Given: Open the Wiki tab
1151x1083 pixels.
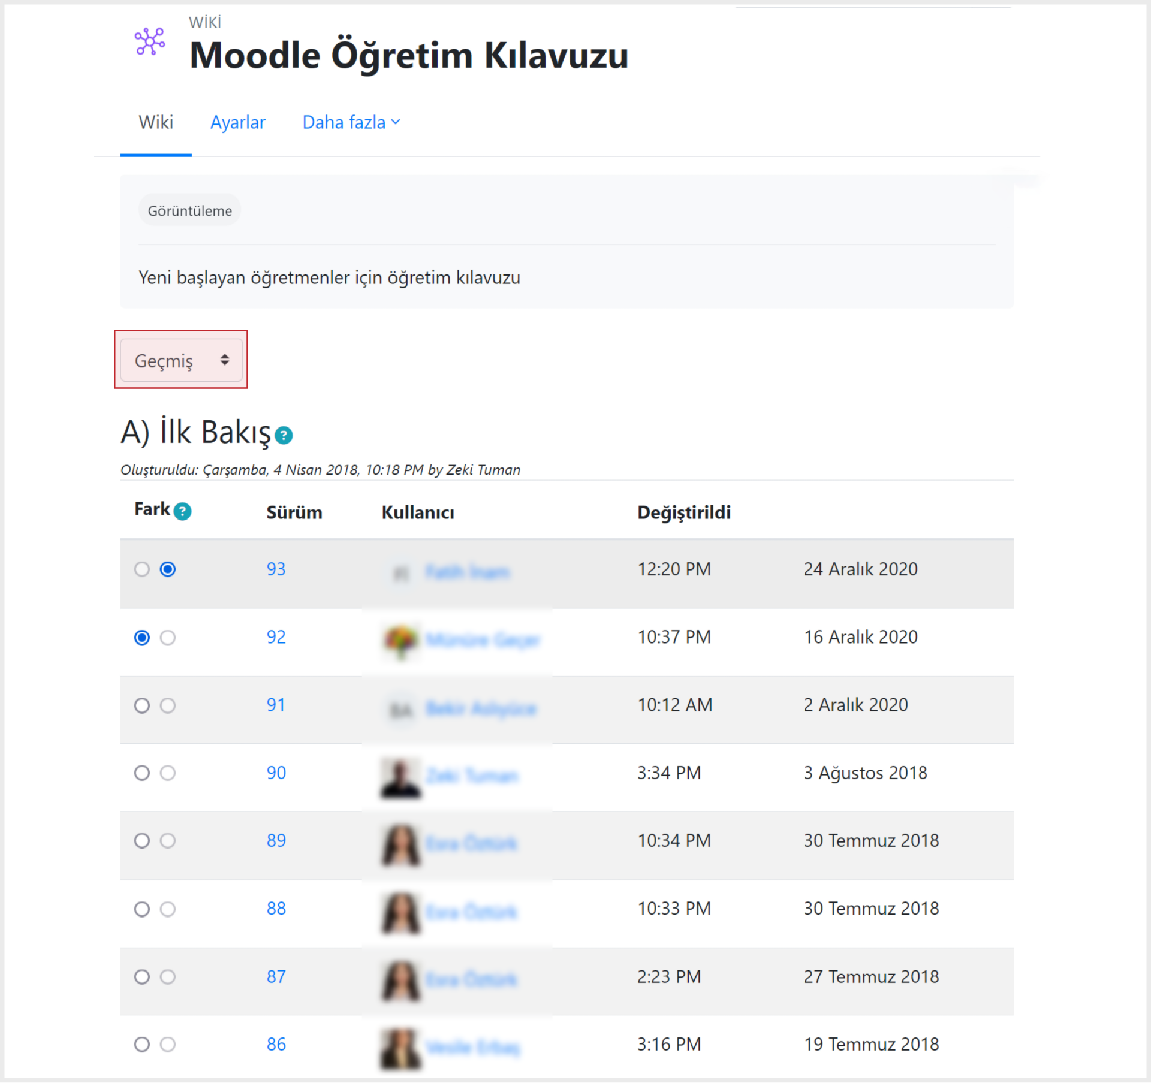Looking at the screenshot, I should click(x=156, y=122).
